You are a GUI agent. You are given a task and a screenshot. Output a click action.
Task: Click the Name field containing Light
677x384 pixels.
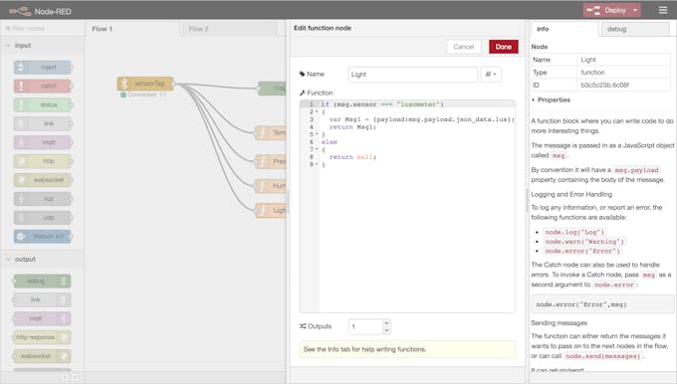click(x=413, y=75)
